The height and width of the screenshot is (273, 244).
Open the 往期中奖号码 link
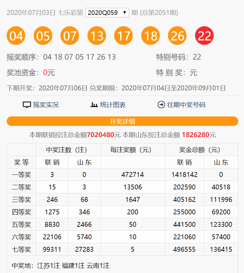click(x=186, y=105)
